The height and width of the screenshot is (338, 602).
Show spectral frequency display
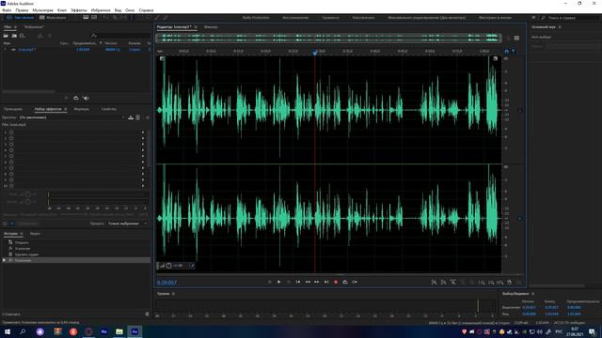pyautogui.click(x=86, y=18)
